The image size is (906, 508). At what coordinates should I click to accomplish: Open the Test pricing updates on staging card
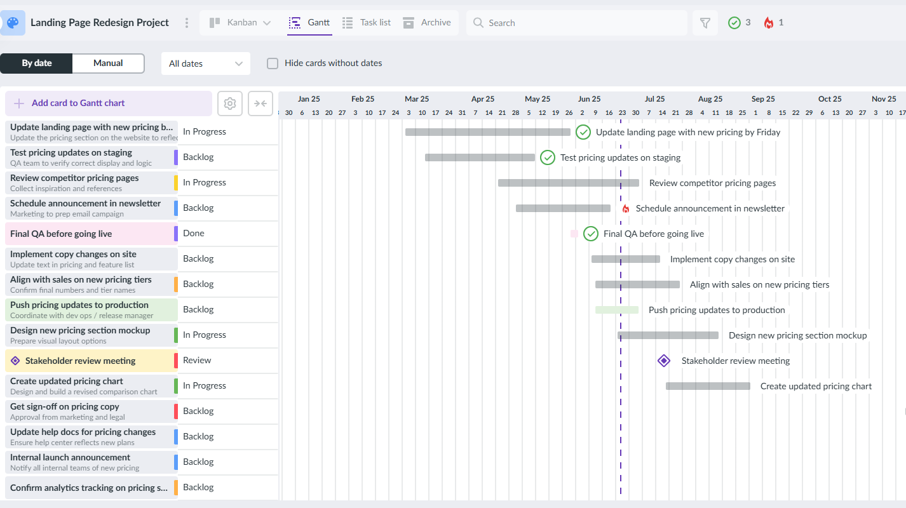click(x=91, y=157)
